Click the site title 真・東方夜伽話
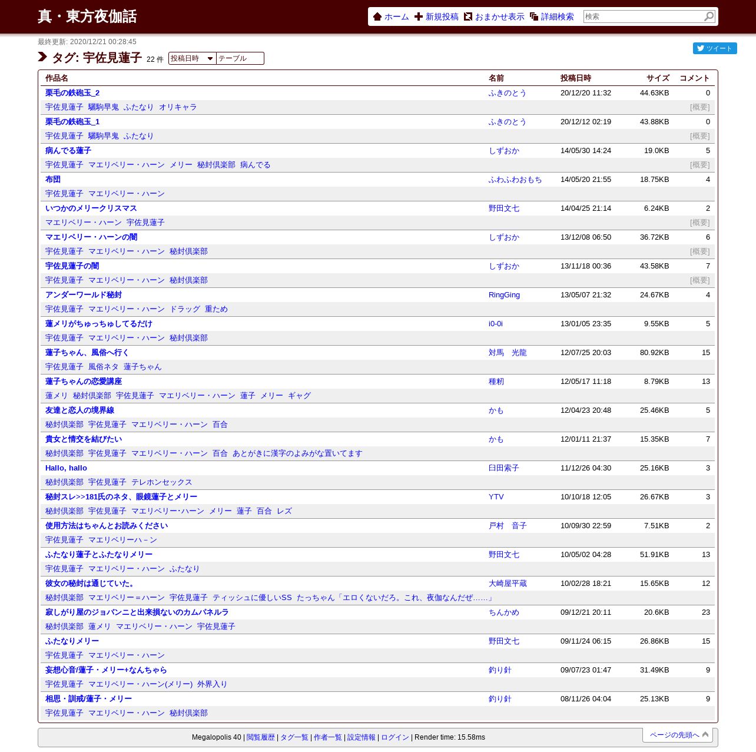756x752 pixels. (x=87, y=16)
